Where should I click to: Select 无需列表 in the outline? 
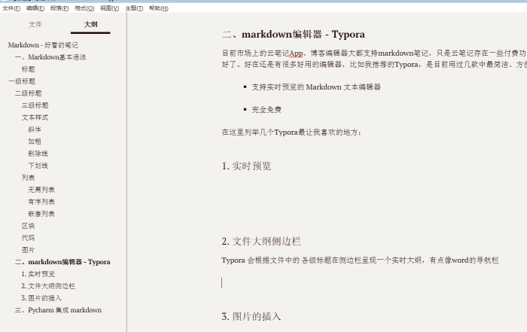(x=41, y=190)
